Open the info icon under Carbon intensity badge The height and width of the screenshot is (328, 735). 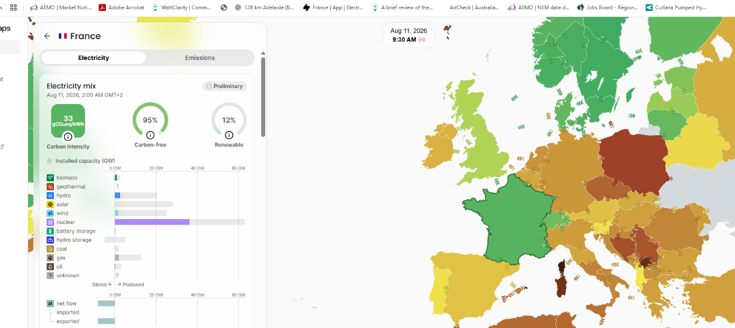coord(68,136)
